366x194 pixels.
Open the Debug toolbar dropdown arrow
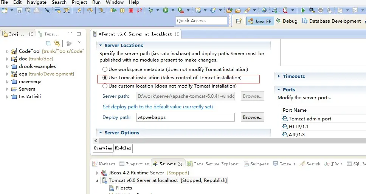pyautogui.click(x=158, y=10)
